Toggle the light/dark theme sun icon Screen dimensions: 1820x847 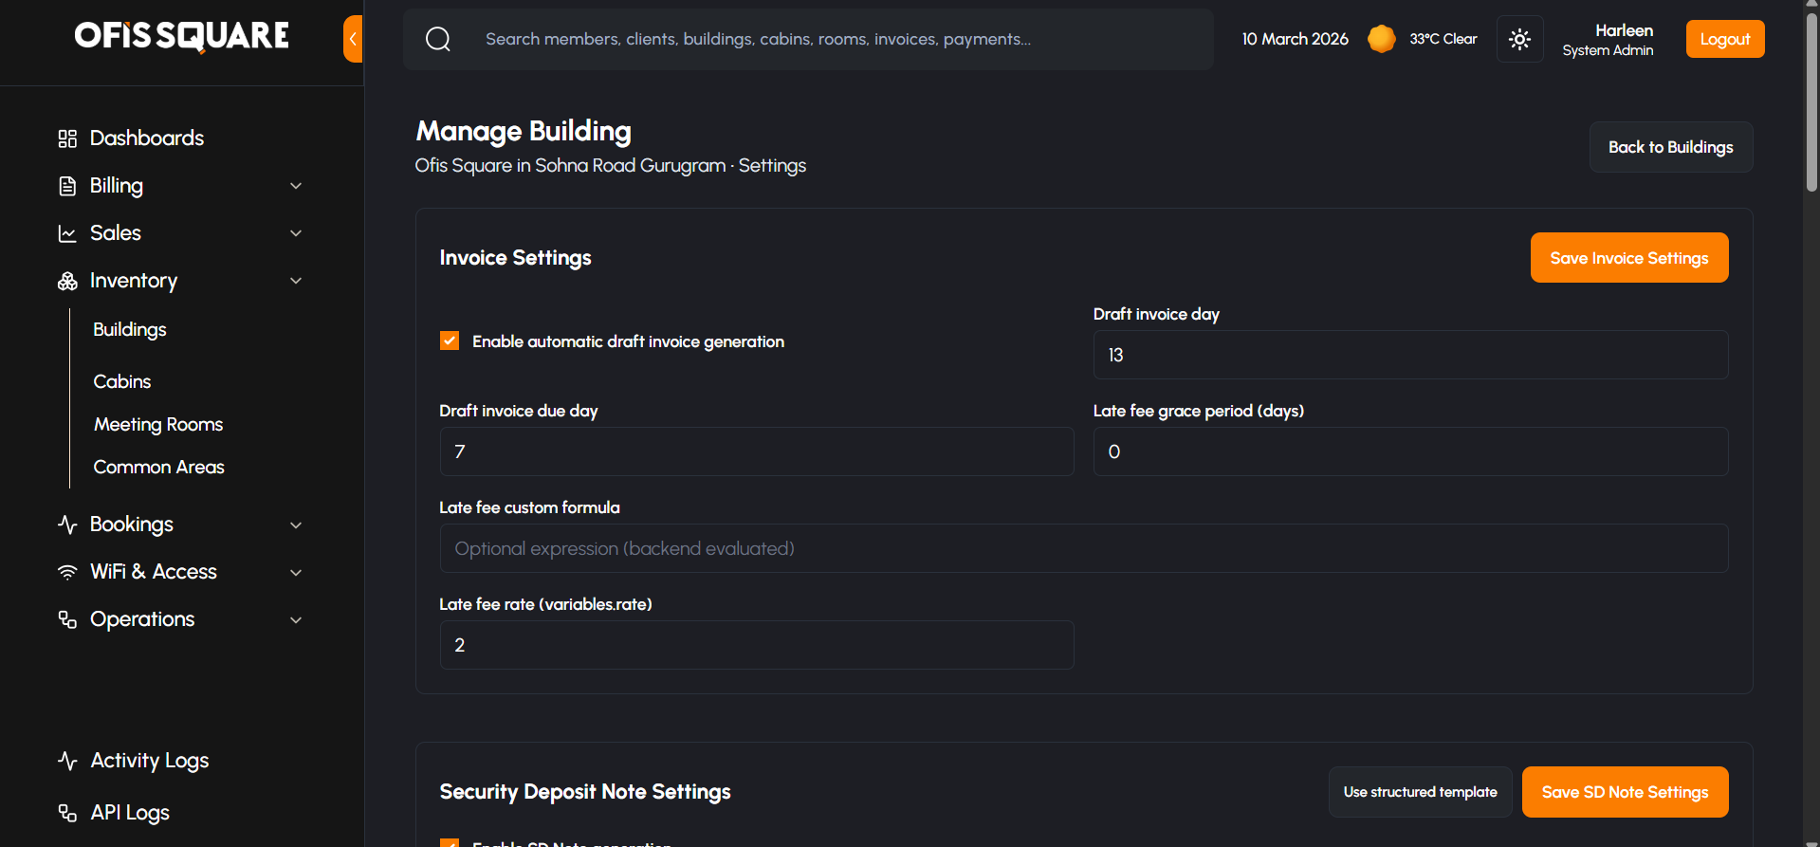[x=1519, y=39]
